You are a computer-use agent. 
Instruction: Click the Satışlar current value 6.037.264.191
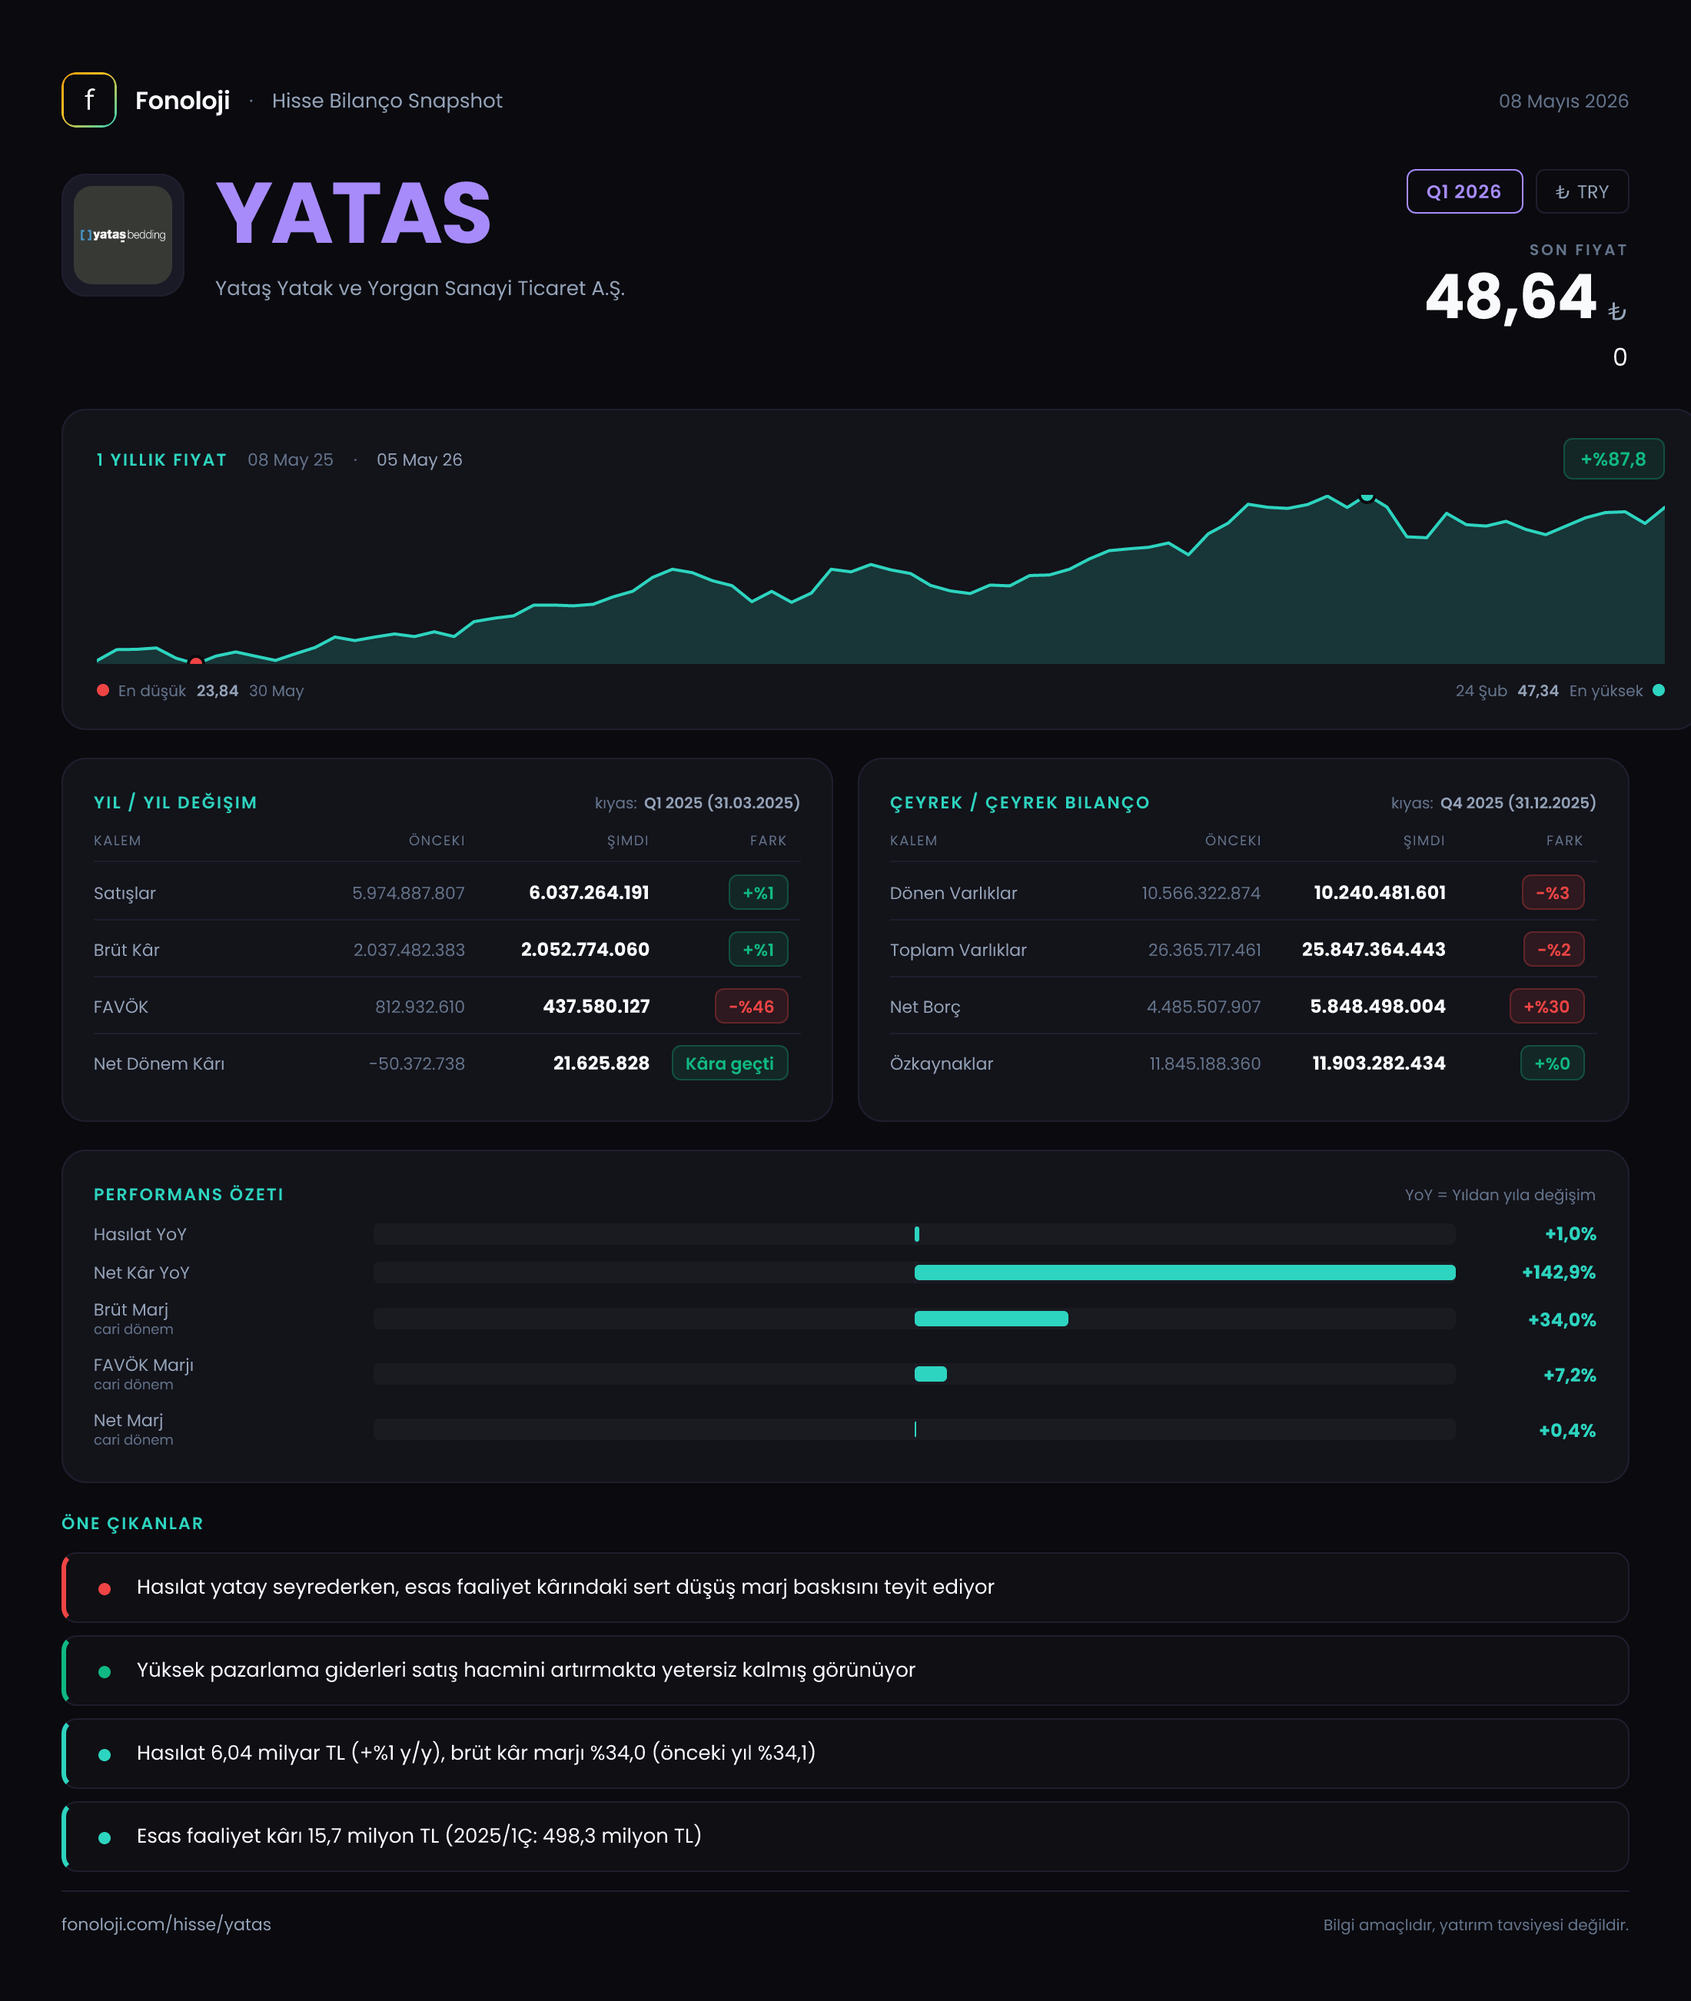pos(589,892)
